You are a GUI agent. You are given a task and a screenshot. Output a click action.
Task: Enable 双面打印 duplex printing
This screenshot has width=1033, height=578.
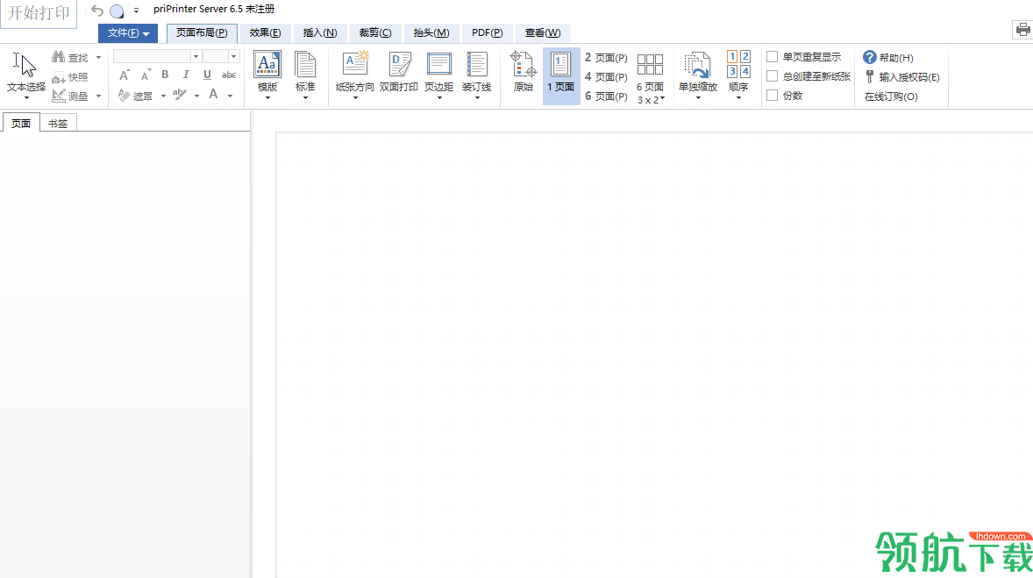[399, 73]
